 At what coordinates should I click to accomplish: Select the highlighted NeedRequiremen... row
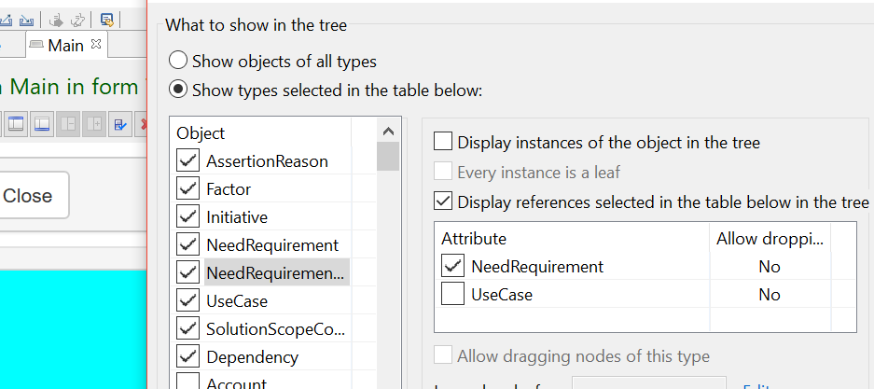click(276, 273)
